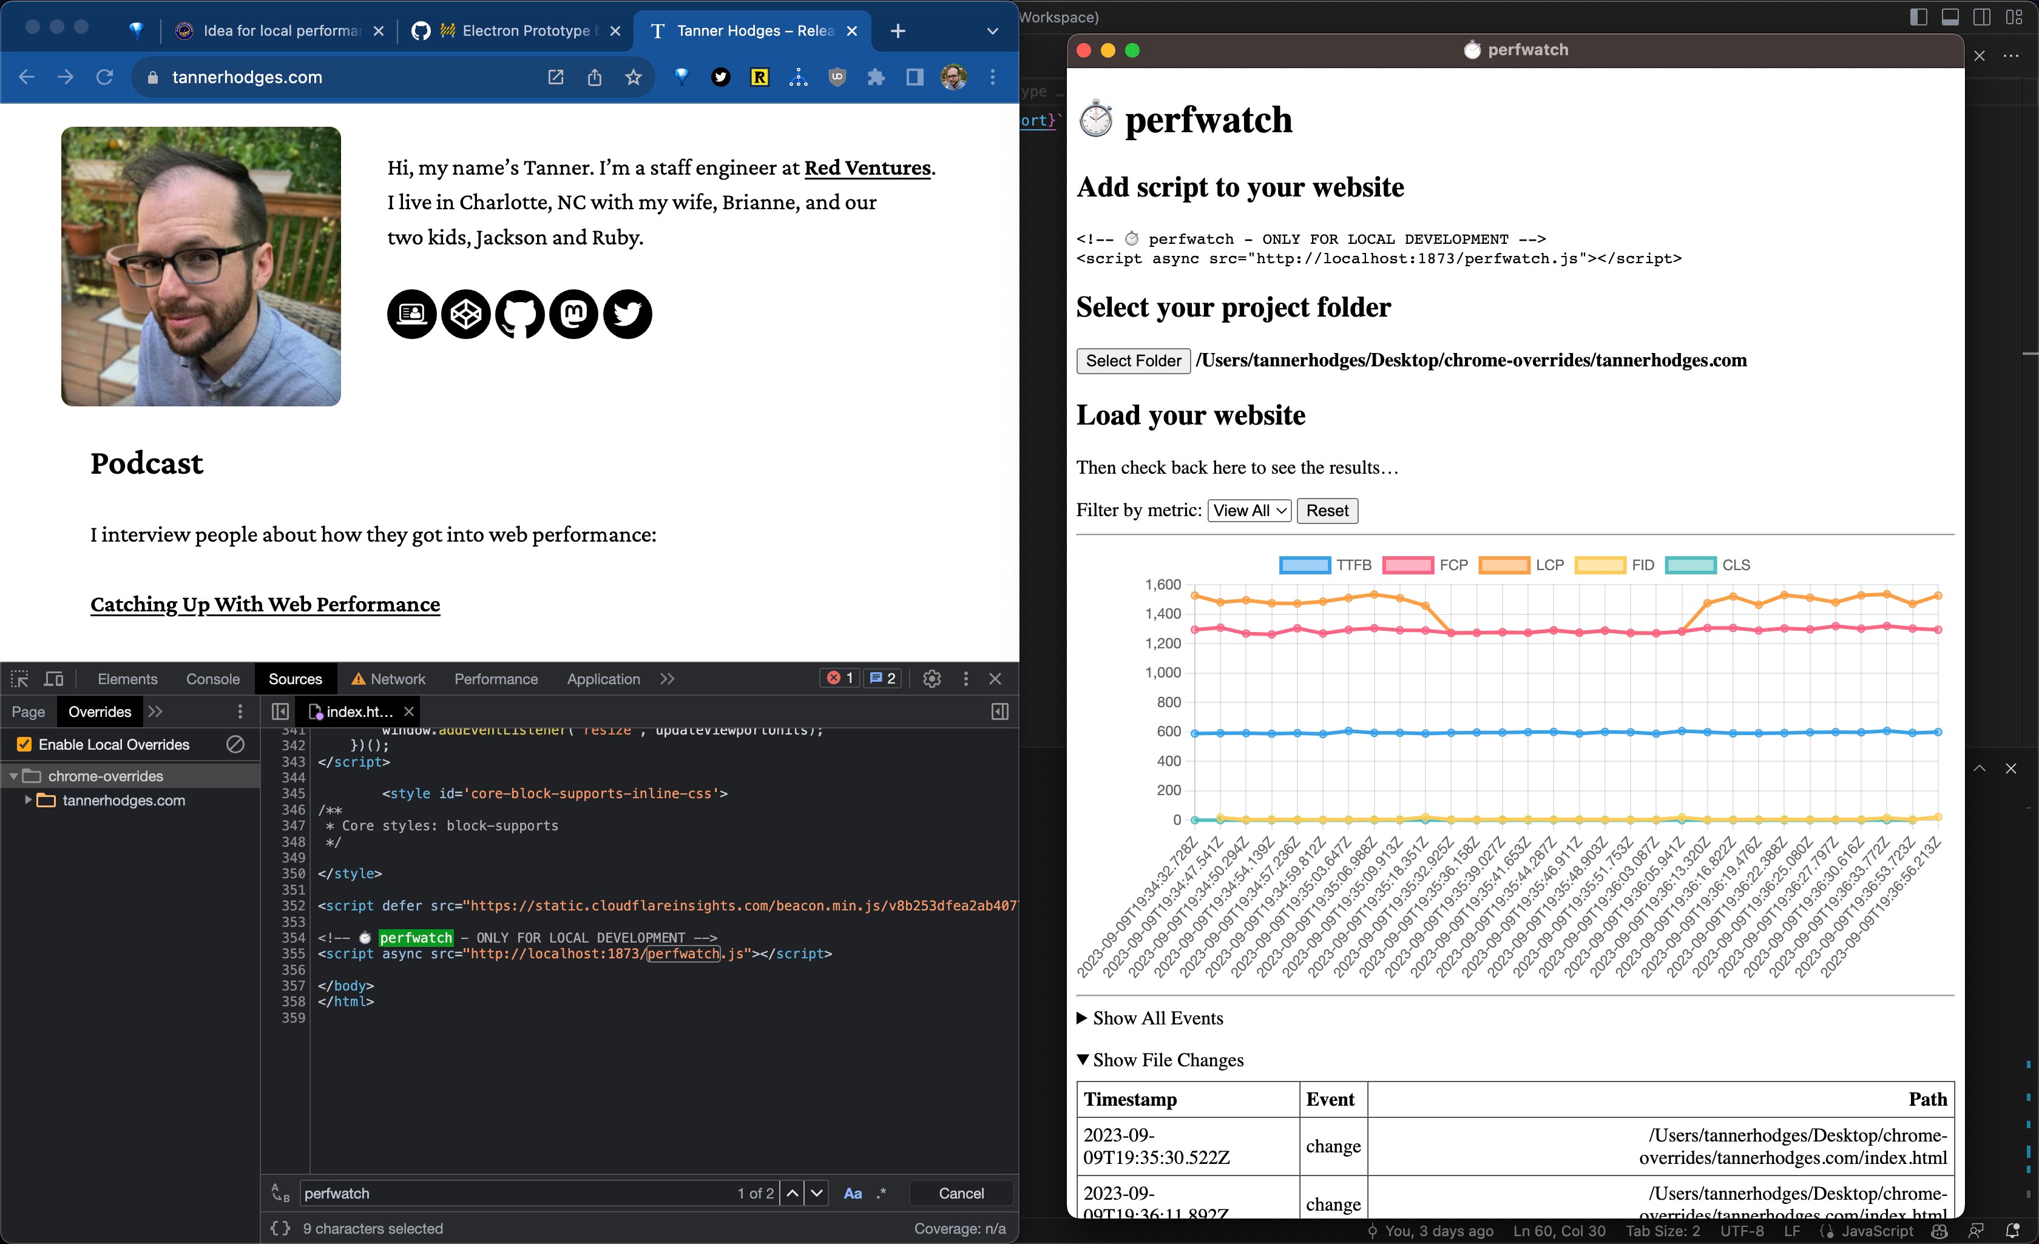Bookmark page with the star icon
Screen dimensions: 2039x1244
coord(633,77)
